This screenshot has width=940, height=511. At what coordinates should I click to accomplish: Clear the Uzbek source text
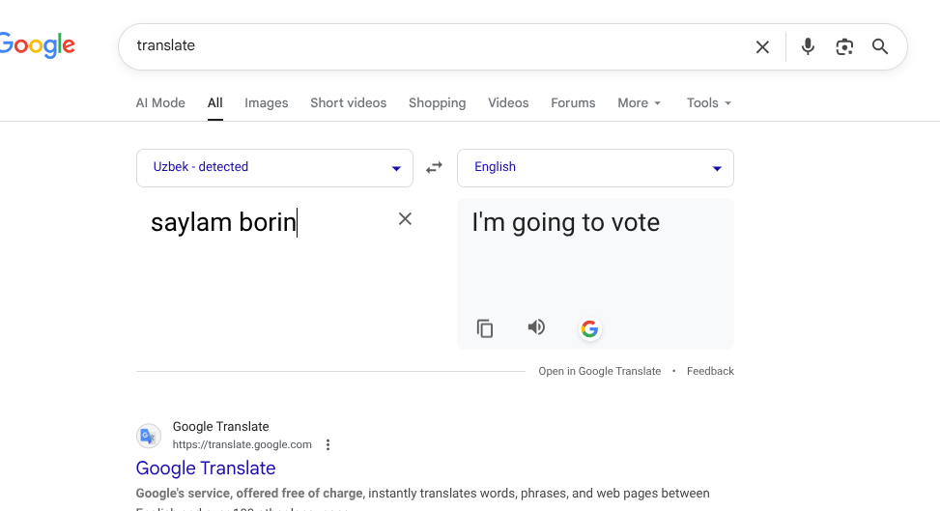coord(405,219)
